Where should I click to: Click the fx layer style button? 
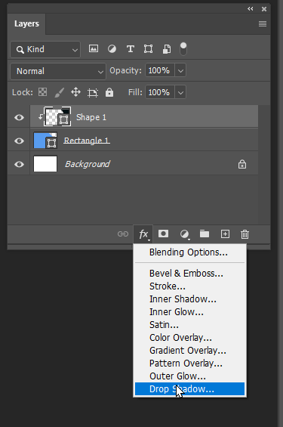point(143,234)
